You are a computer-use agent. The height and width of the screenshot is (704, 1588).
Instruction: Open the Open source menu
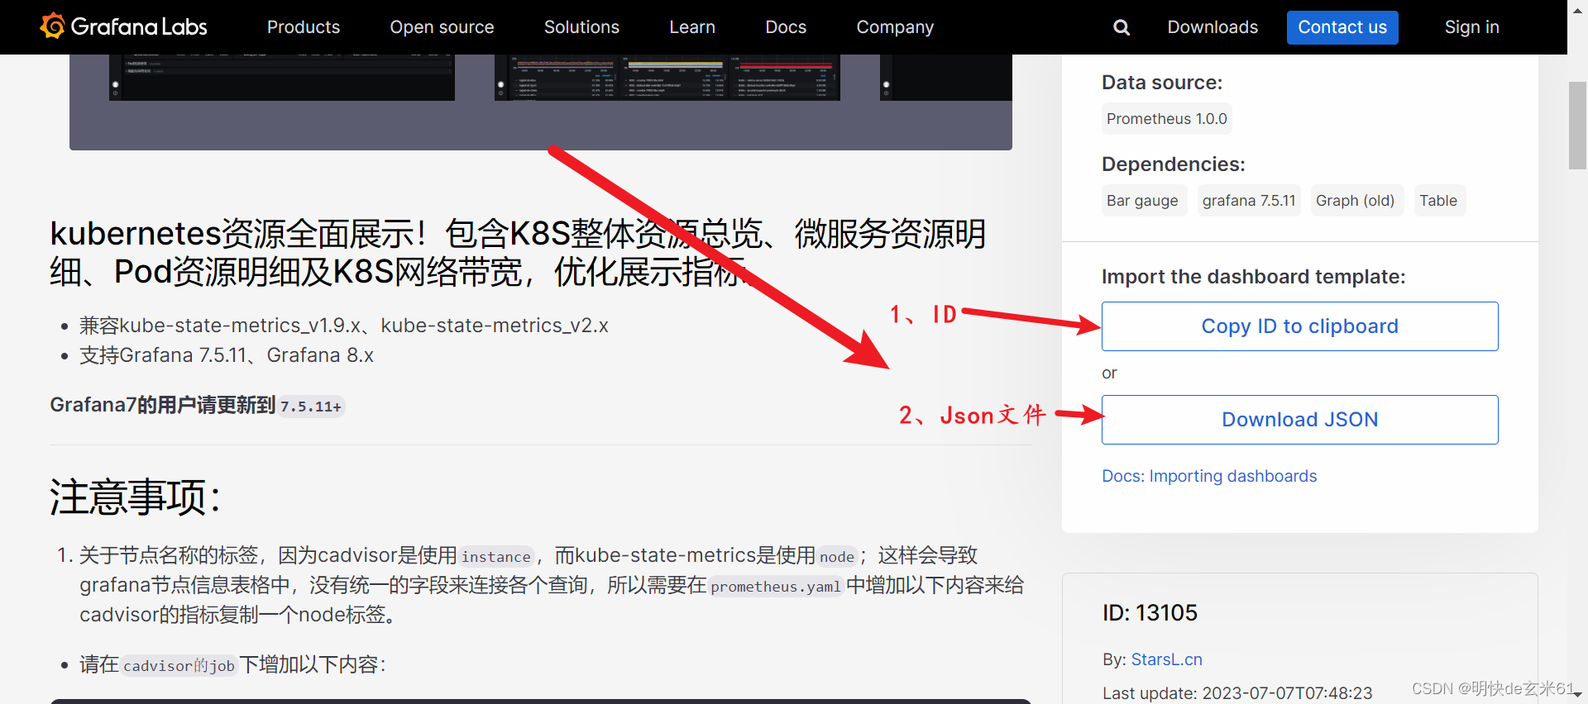point(442,27)
